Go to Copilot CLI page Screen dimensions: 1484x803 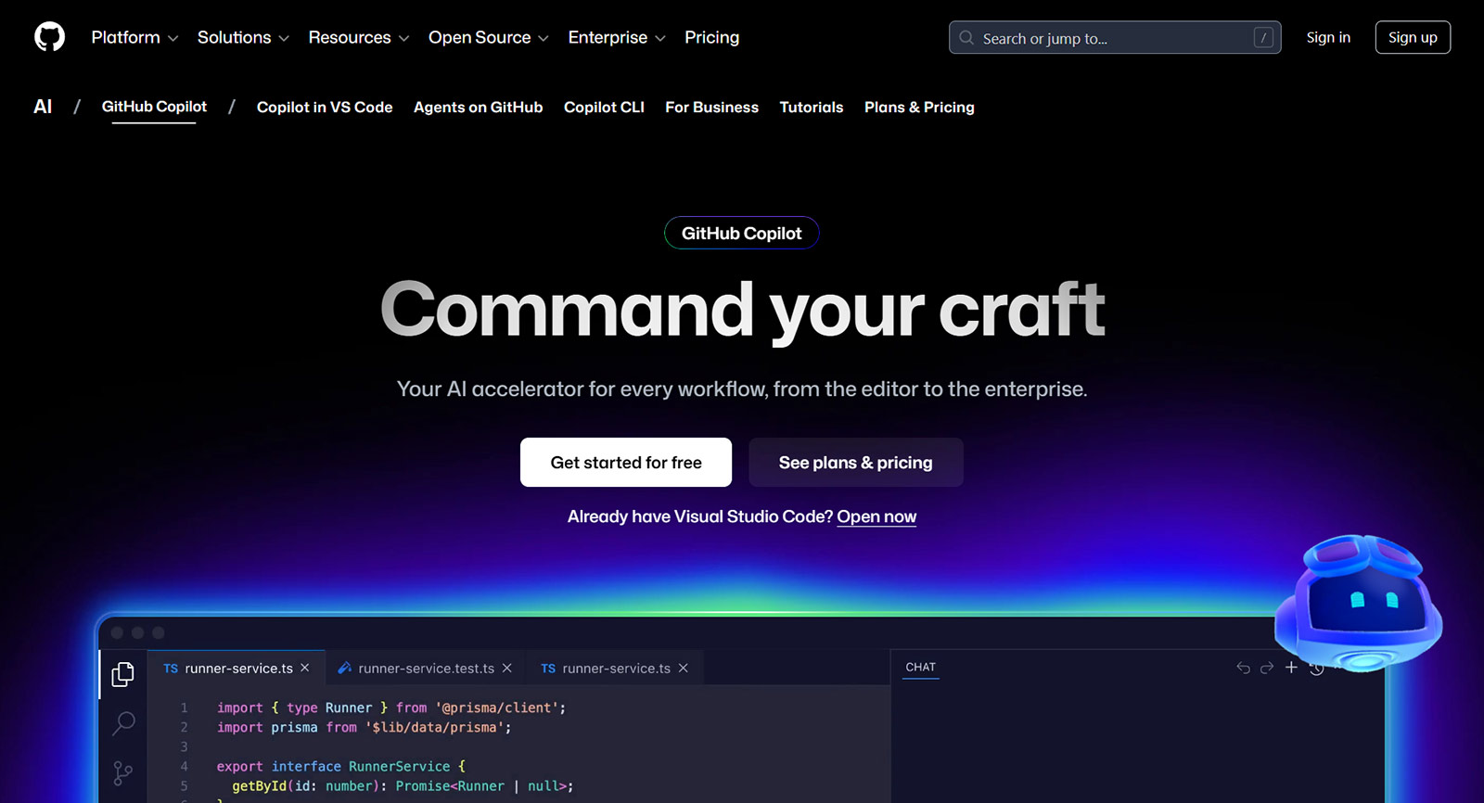[604, 108]
